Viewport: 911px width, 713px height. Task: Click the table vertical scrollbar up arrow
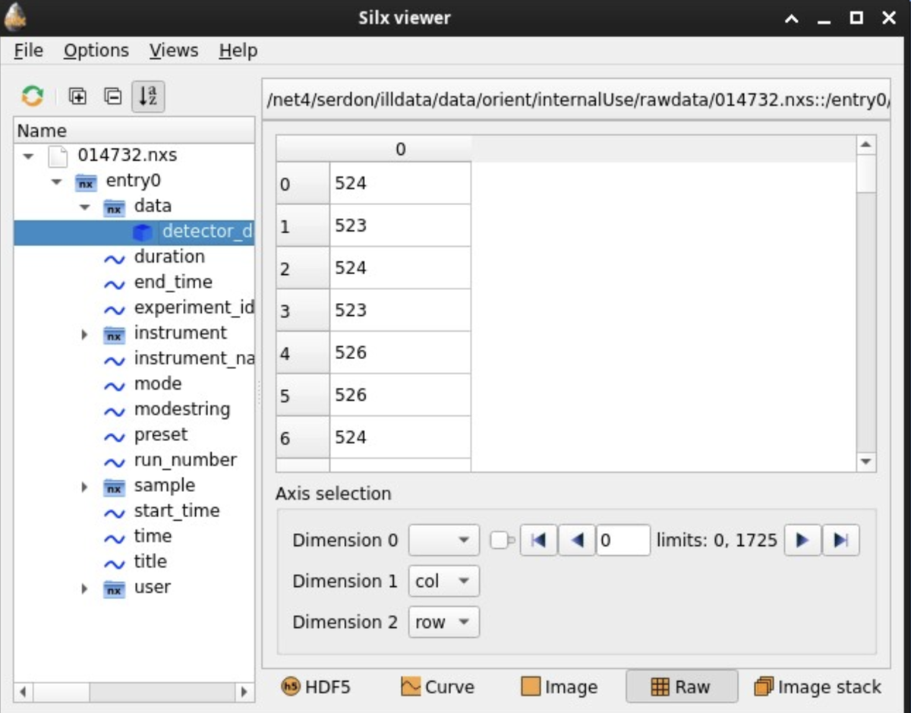click(866, 146)
